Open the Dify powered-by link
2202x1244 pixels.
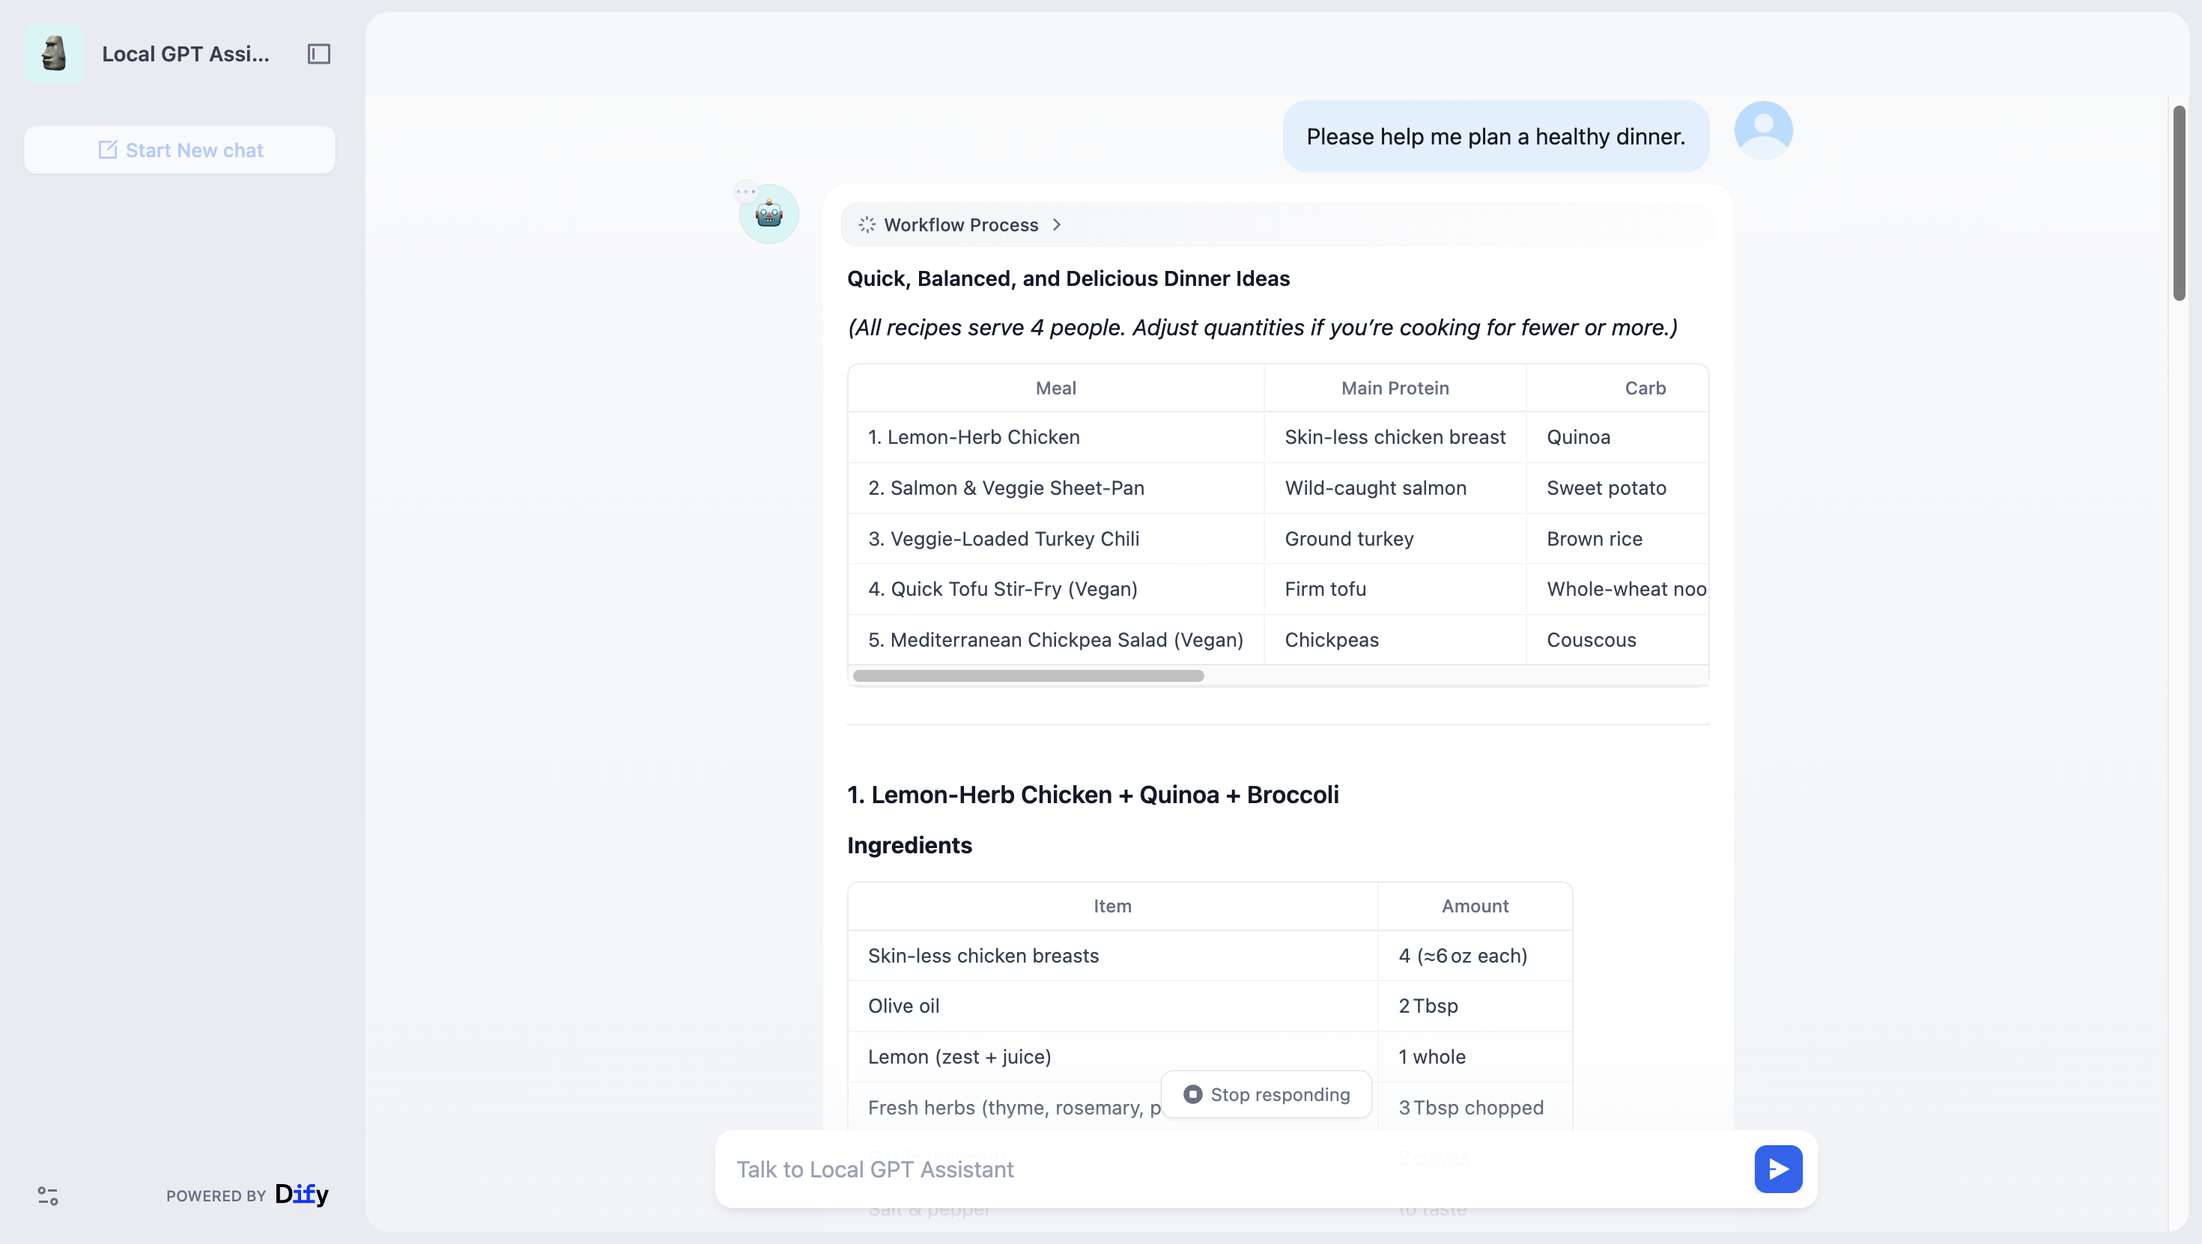[301, 1195]
